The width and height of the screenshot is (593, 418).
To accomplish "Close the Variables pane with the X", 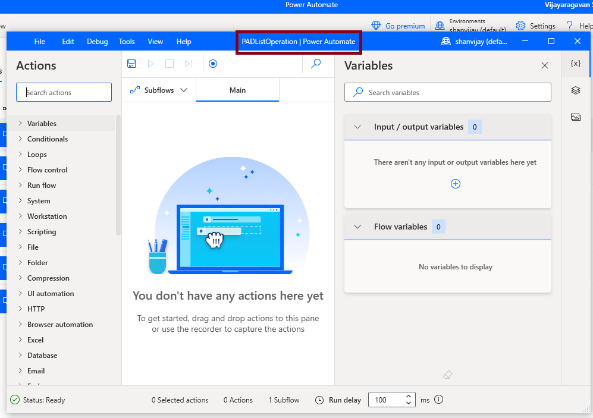I will pos(545,65).
